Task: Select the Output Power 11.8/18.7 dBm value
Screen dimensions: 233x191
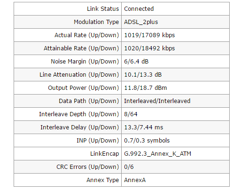Action: (146, 88)
